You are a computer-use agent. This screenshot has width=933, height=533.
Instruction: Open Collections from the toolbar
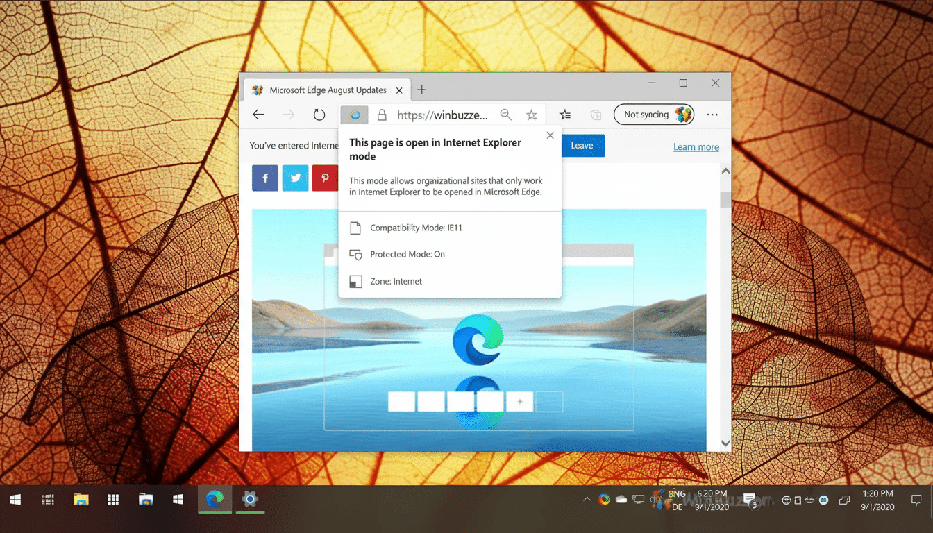(596, 115)
